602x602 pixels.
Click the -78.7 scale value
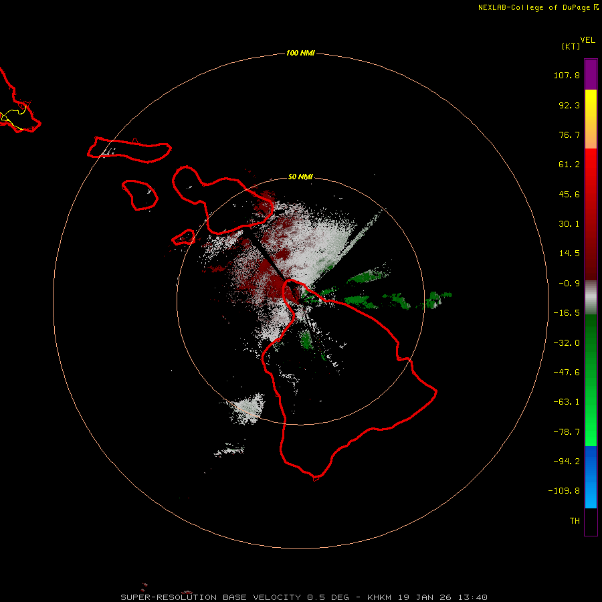tap(567, 432)
